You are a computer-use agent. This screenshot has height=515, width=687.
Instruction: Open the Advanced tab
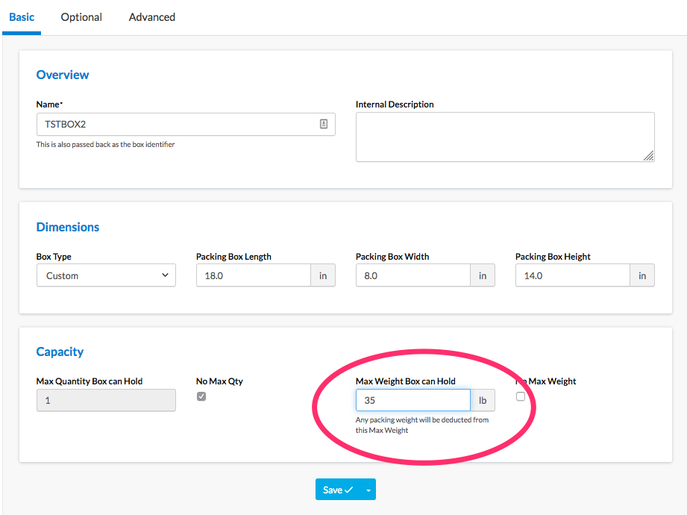coord(152,17)
